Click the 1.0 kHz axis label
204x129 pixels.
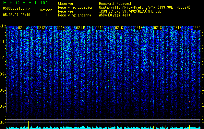(x=3, y=58)
